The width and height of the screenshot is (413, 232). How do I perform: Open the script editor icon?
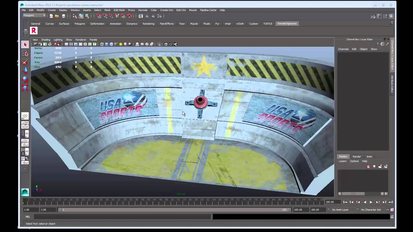coord(392,217)
